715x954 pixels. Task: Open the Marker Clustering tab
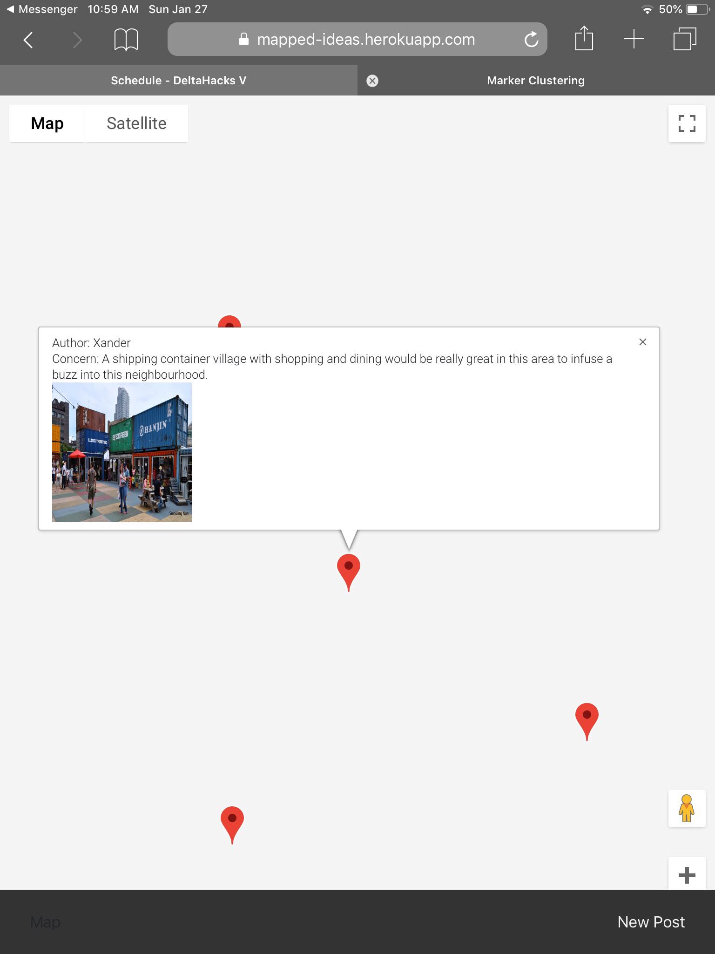click(536, 81)
